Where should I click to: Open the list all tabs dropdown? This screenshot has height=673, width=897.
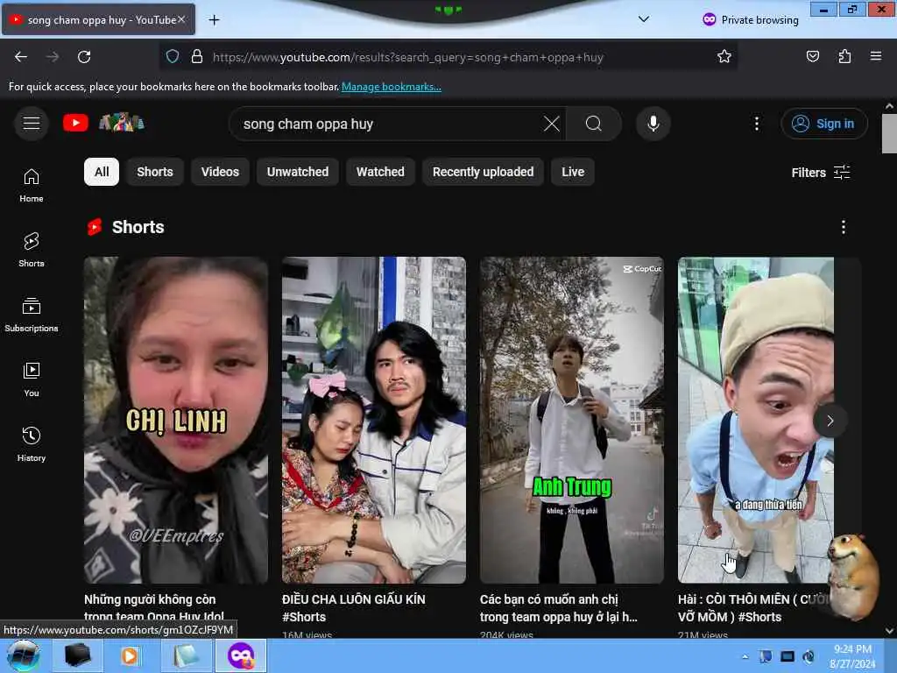coord(644,19)
